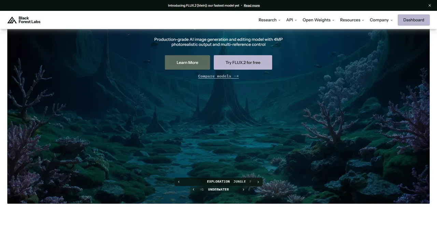This screenshot has height=245, width=437.
Task: Click the FLUX.2 [klein] announcement text
Action: [203, 5]
